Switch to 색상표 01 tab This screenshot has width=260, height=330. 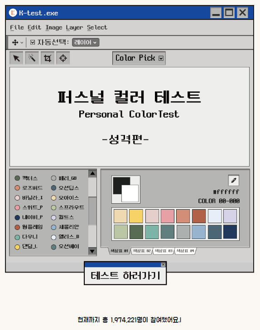coord(120,251)
